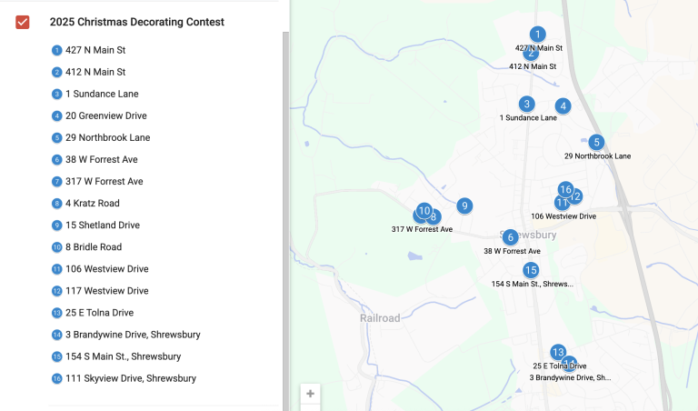Click the Railroad label on the map
The image size is (698, 411).
click(x=380, y=318)
